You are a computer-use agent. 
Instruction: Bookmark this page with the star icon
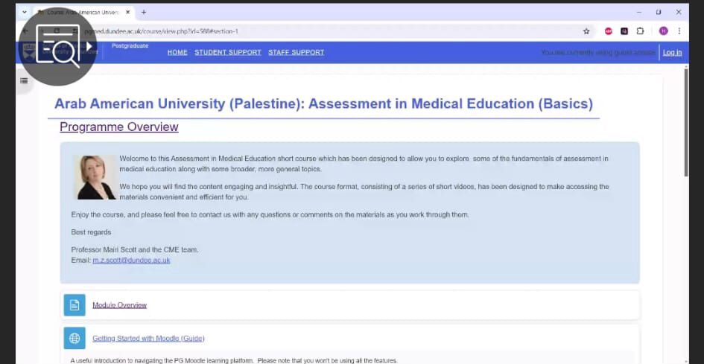(586, 31)
